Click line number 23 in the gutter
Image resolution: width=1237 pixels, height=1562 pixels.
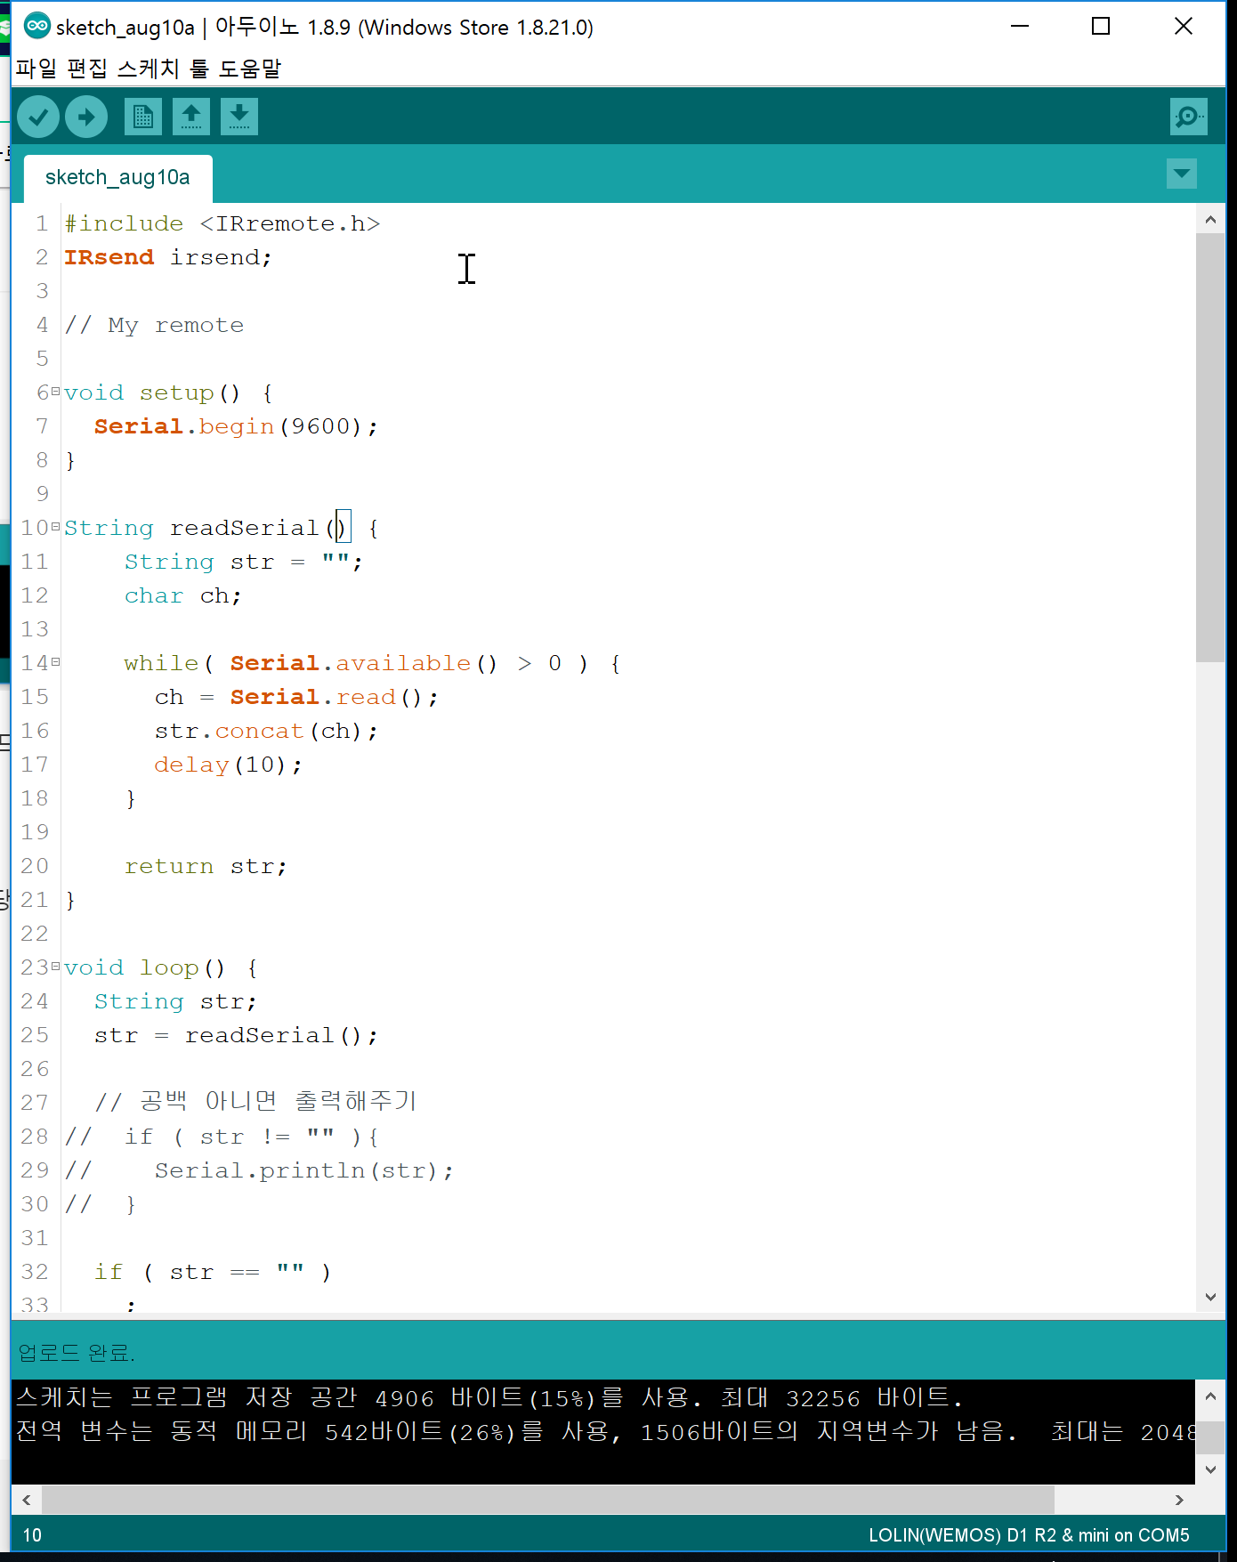point(35,967)
